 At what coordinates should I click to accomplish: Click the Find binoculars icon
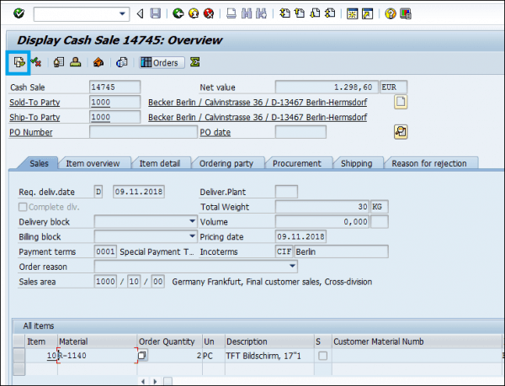pyautogui.click(x=247, y=13)
